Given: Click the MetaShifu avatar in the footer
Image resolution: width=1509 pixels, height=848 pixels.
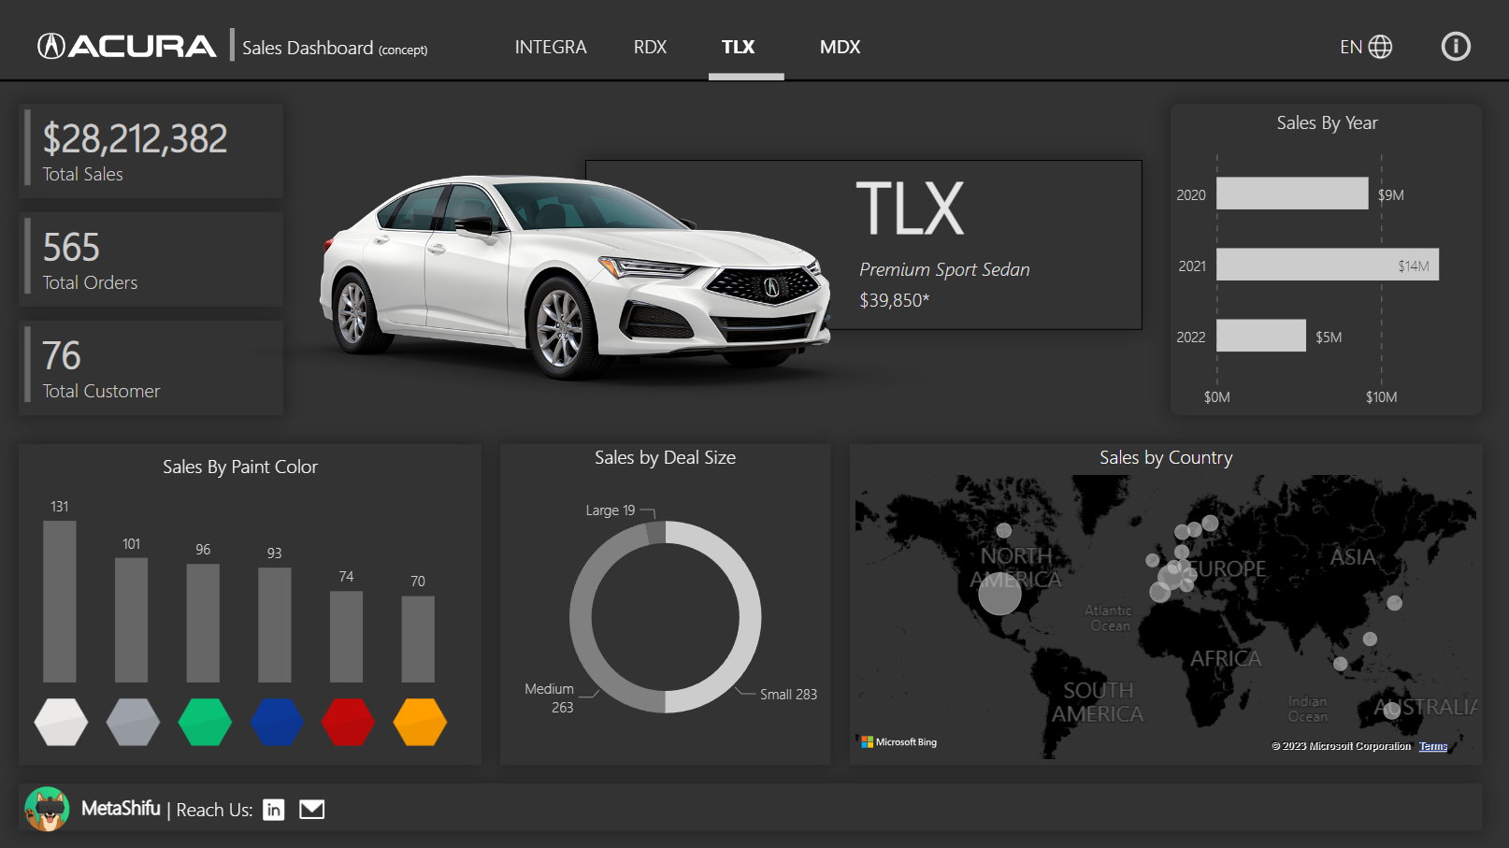Looking at the screenshot, I should point(47,808).
